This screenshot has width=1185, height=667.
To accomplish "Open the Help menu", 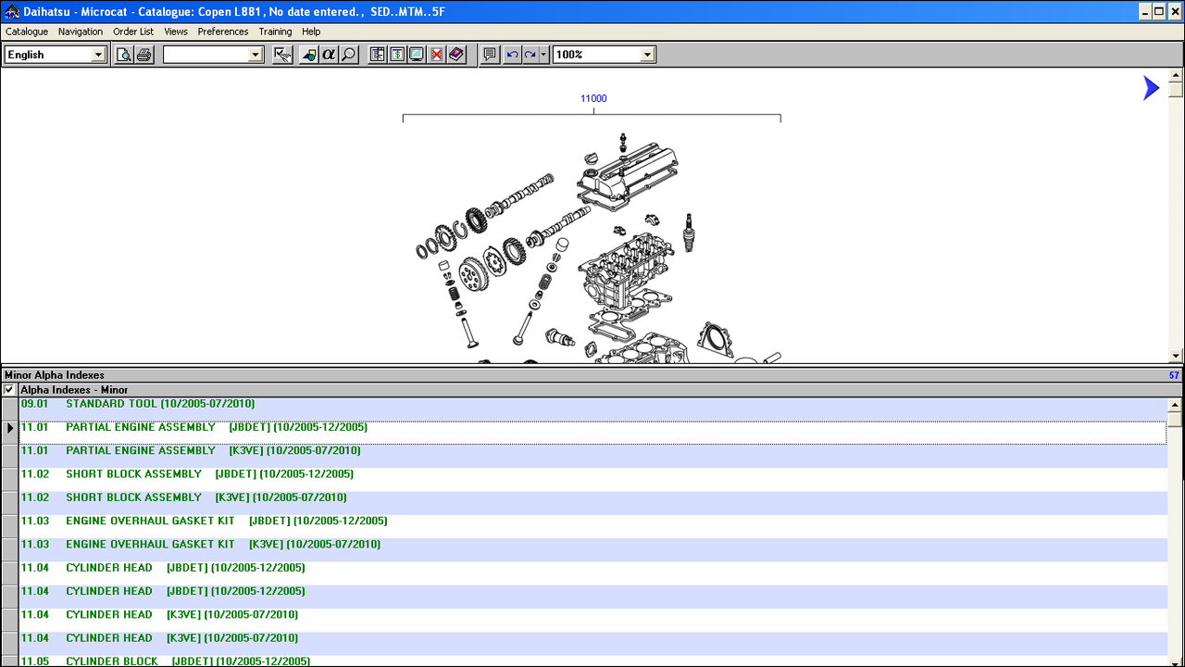I will (x=311, y=31).
